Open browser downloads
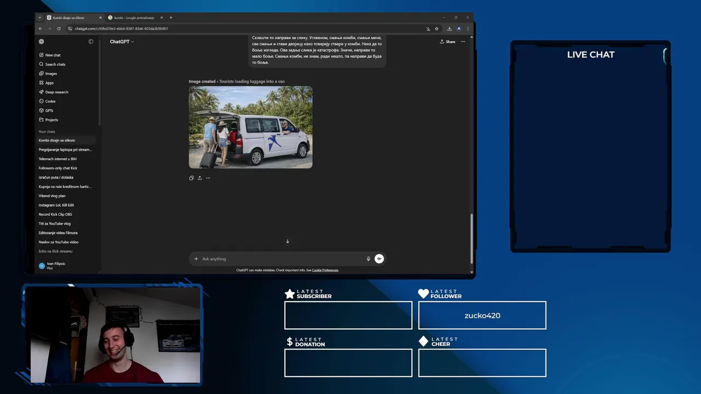The image size is (701, 394). pos(450,28)
